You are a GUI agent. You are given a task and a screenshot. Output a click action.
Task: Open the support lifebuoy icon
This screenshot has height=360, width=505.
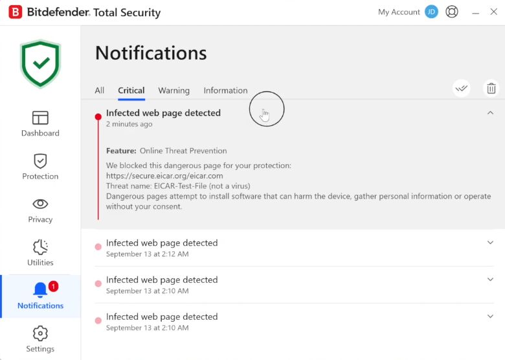pyautogui.click(x=452, y=12)
